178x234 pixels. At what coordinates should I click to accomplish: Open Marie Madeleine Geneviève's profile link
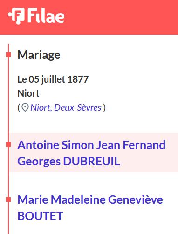tap(90, 207)
